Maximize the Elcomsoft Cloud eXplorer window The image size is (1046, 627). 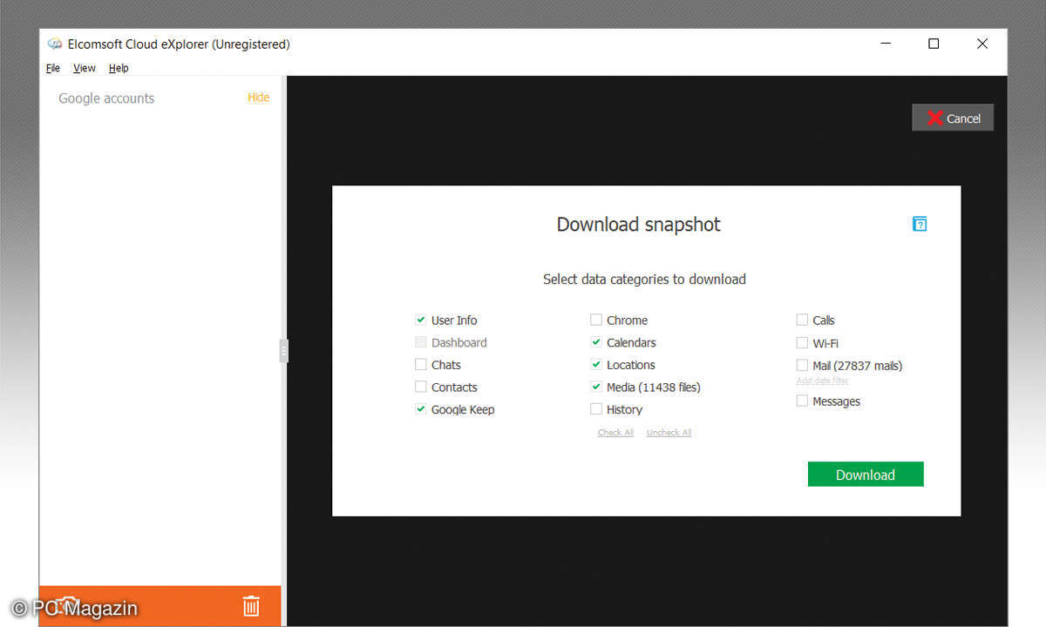coord(934,44)
